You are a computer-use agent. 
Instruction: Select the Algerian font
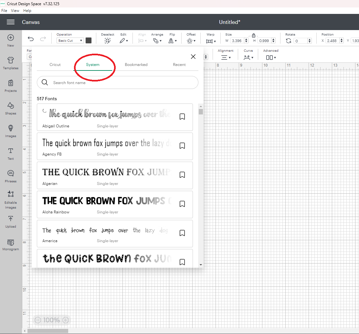pyautogui.click(x=115, y=176)
